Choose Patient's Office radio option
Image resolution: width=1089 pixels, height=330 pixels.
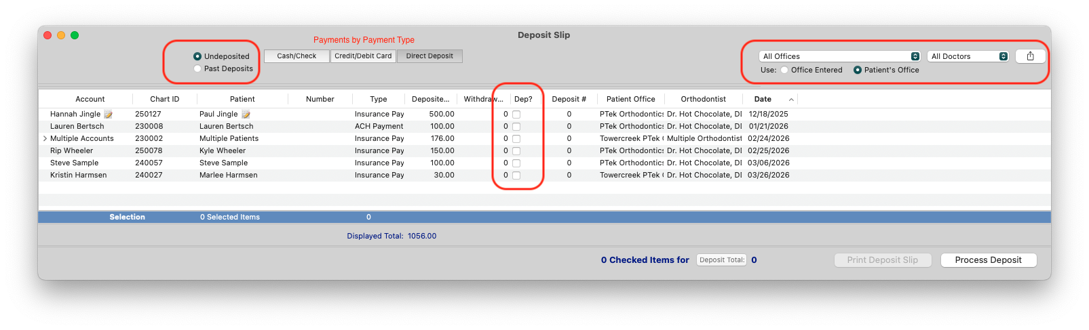(858, 70)
